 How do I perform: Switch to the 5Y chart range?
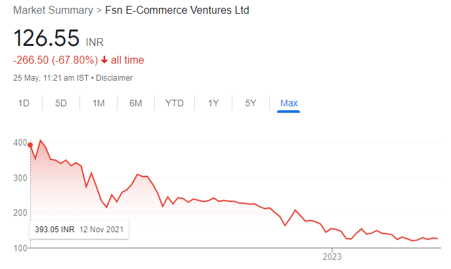(251, 103)
